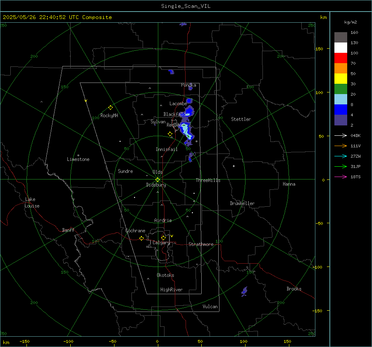Screen dimensions: 372x347
Task: Click the yellow 30-50 legend swatch
Action: pyautogui.click(x=341, y=79)
